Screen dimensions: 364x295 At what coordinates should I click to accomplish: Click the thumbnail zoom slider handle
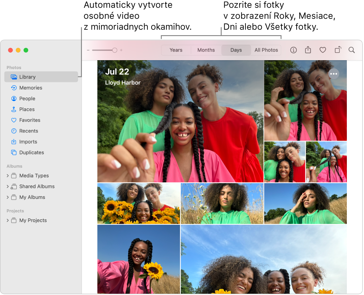pyautogui.click(x=115, y=50)
